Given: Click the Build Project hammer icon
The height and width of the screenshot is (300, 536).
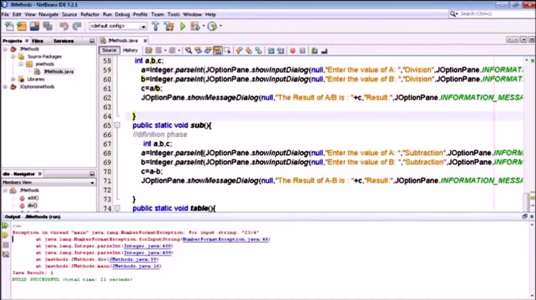Looking at the screenshot, I should point(156,26).
